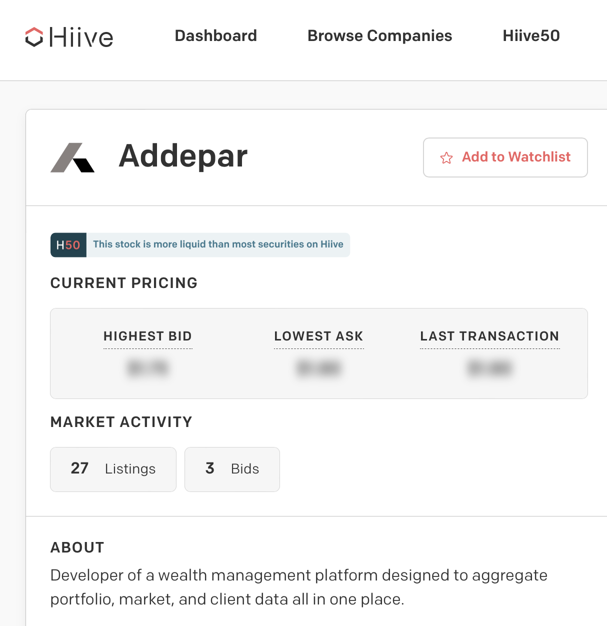Go to Browse Companies
The width and height of the screenshot is (607, 626).
[x=379, y=36]
